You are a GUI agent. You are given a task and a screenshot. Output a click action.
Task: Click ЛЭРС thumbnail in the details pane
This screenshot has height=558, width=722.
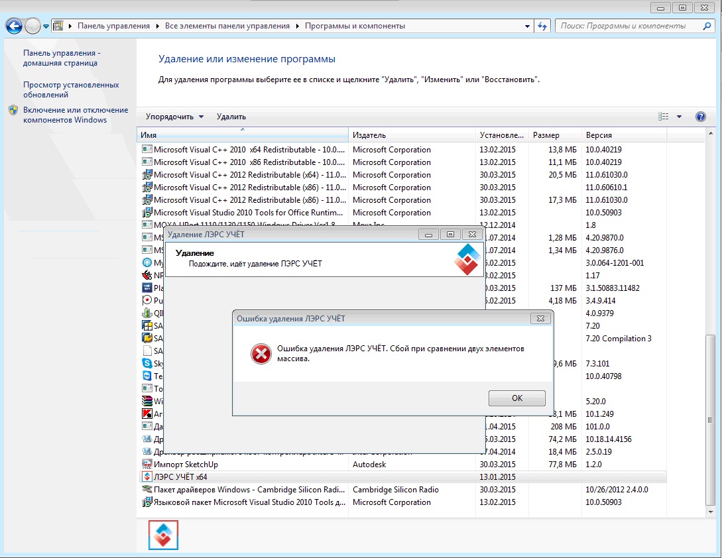point(164,535)
